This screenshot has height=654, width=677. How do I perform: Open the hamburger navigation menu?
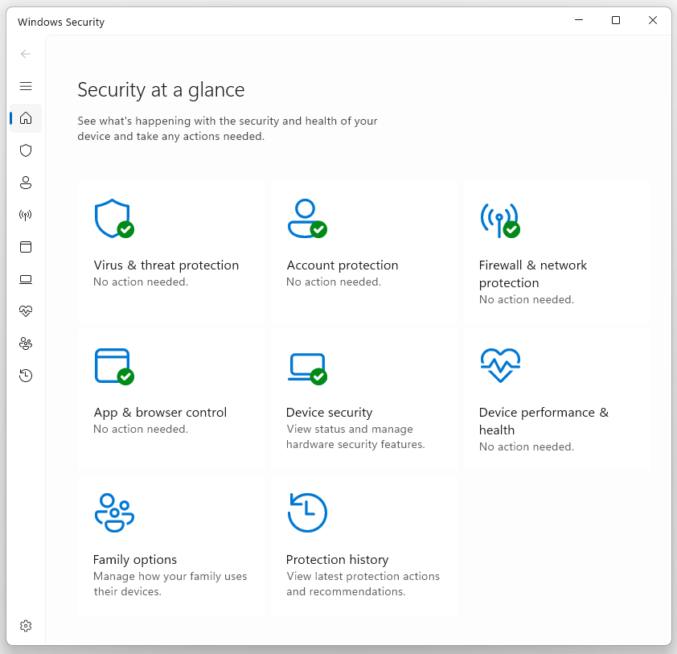click(x=26, y=86)
